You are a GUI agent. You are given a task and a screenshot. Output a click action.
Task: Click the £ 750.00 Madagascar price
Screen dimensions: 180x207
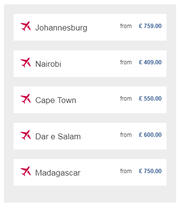coord(150,171)
